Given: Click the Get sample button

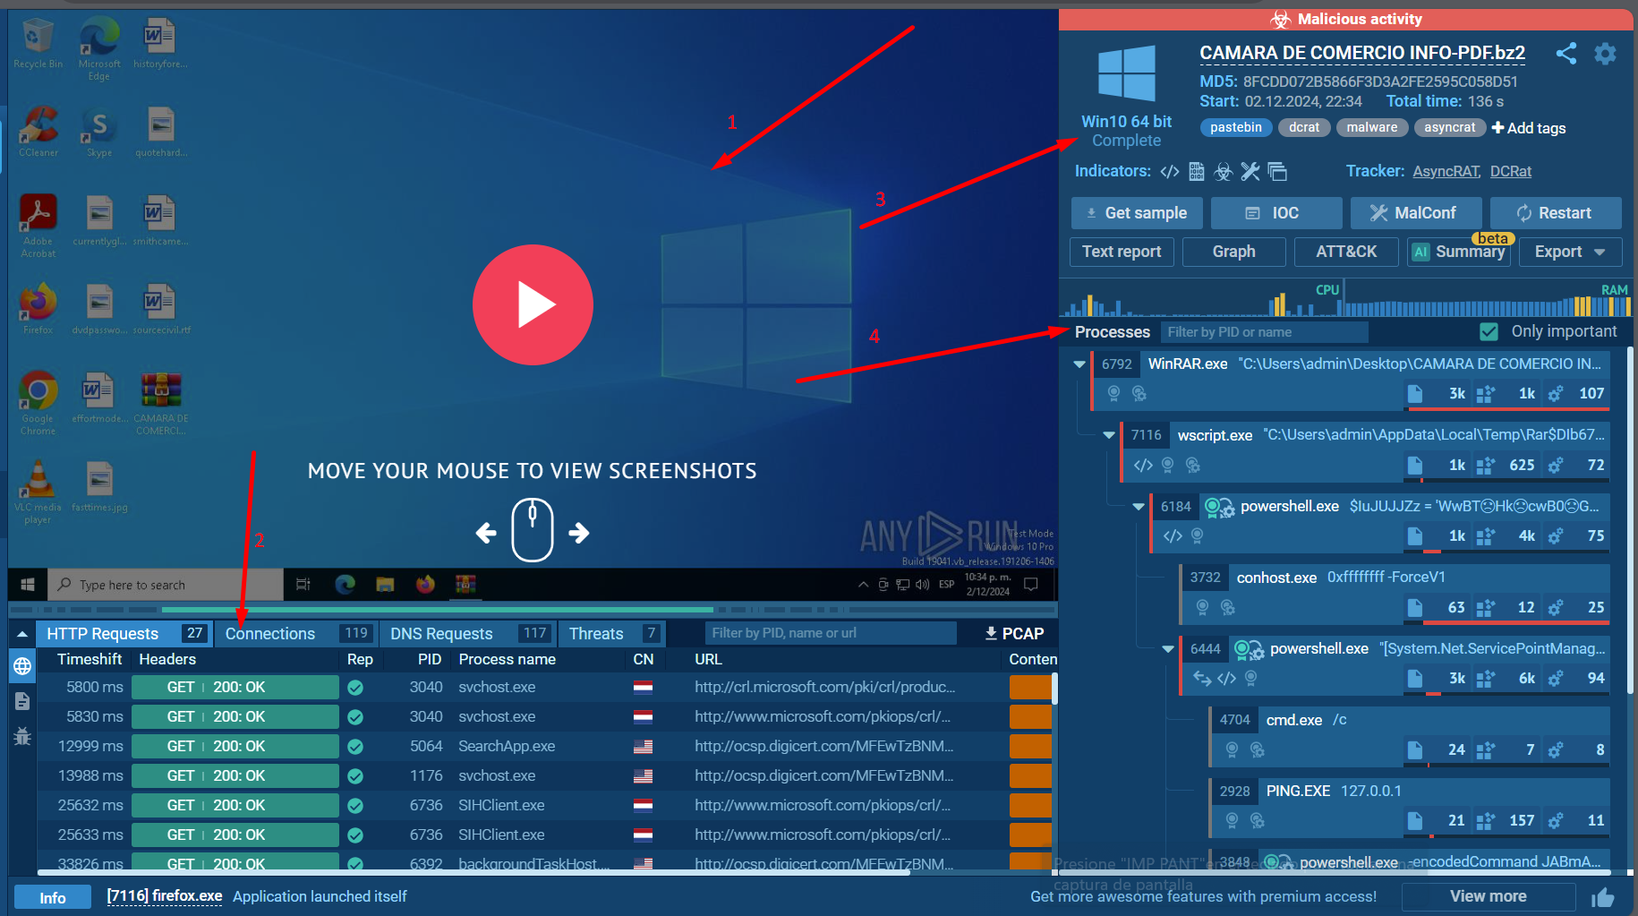Looking at the screenshot, I should pyautogui.click(x=1137, y=213).
